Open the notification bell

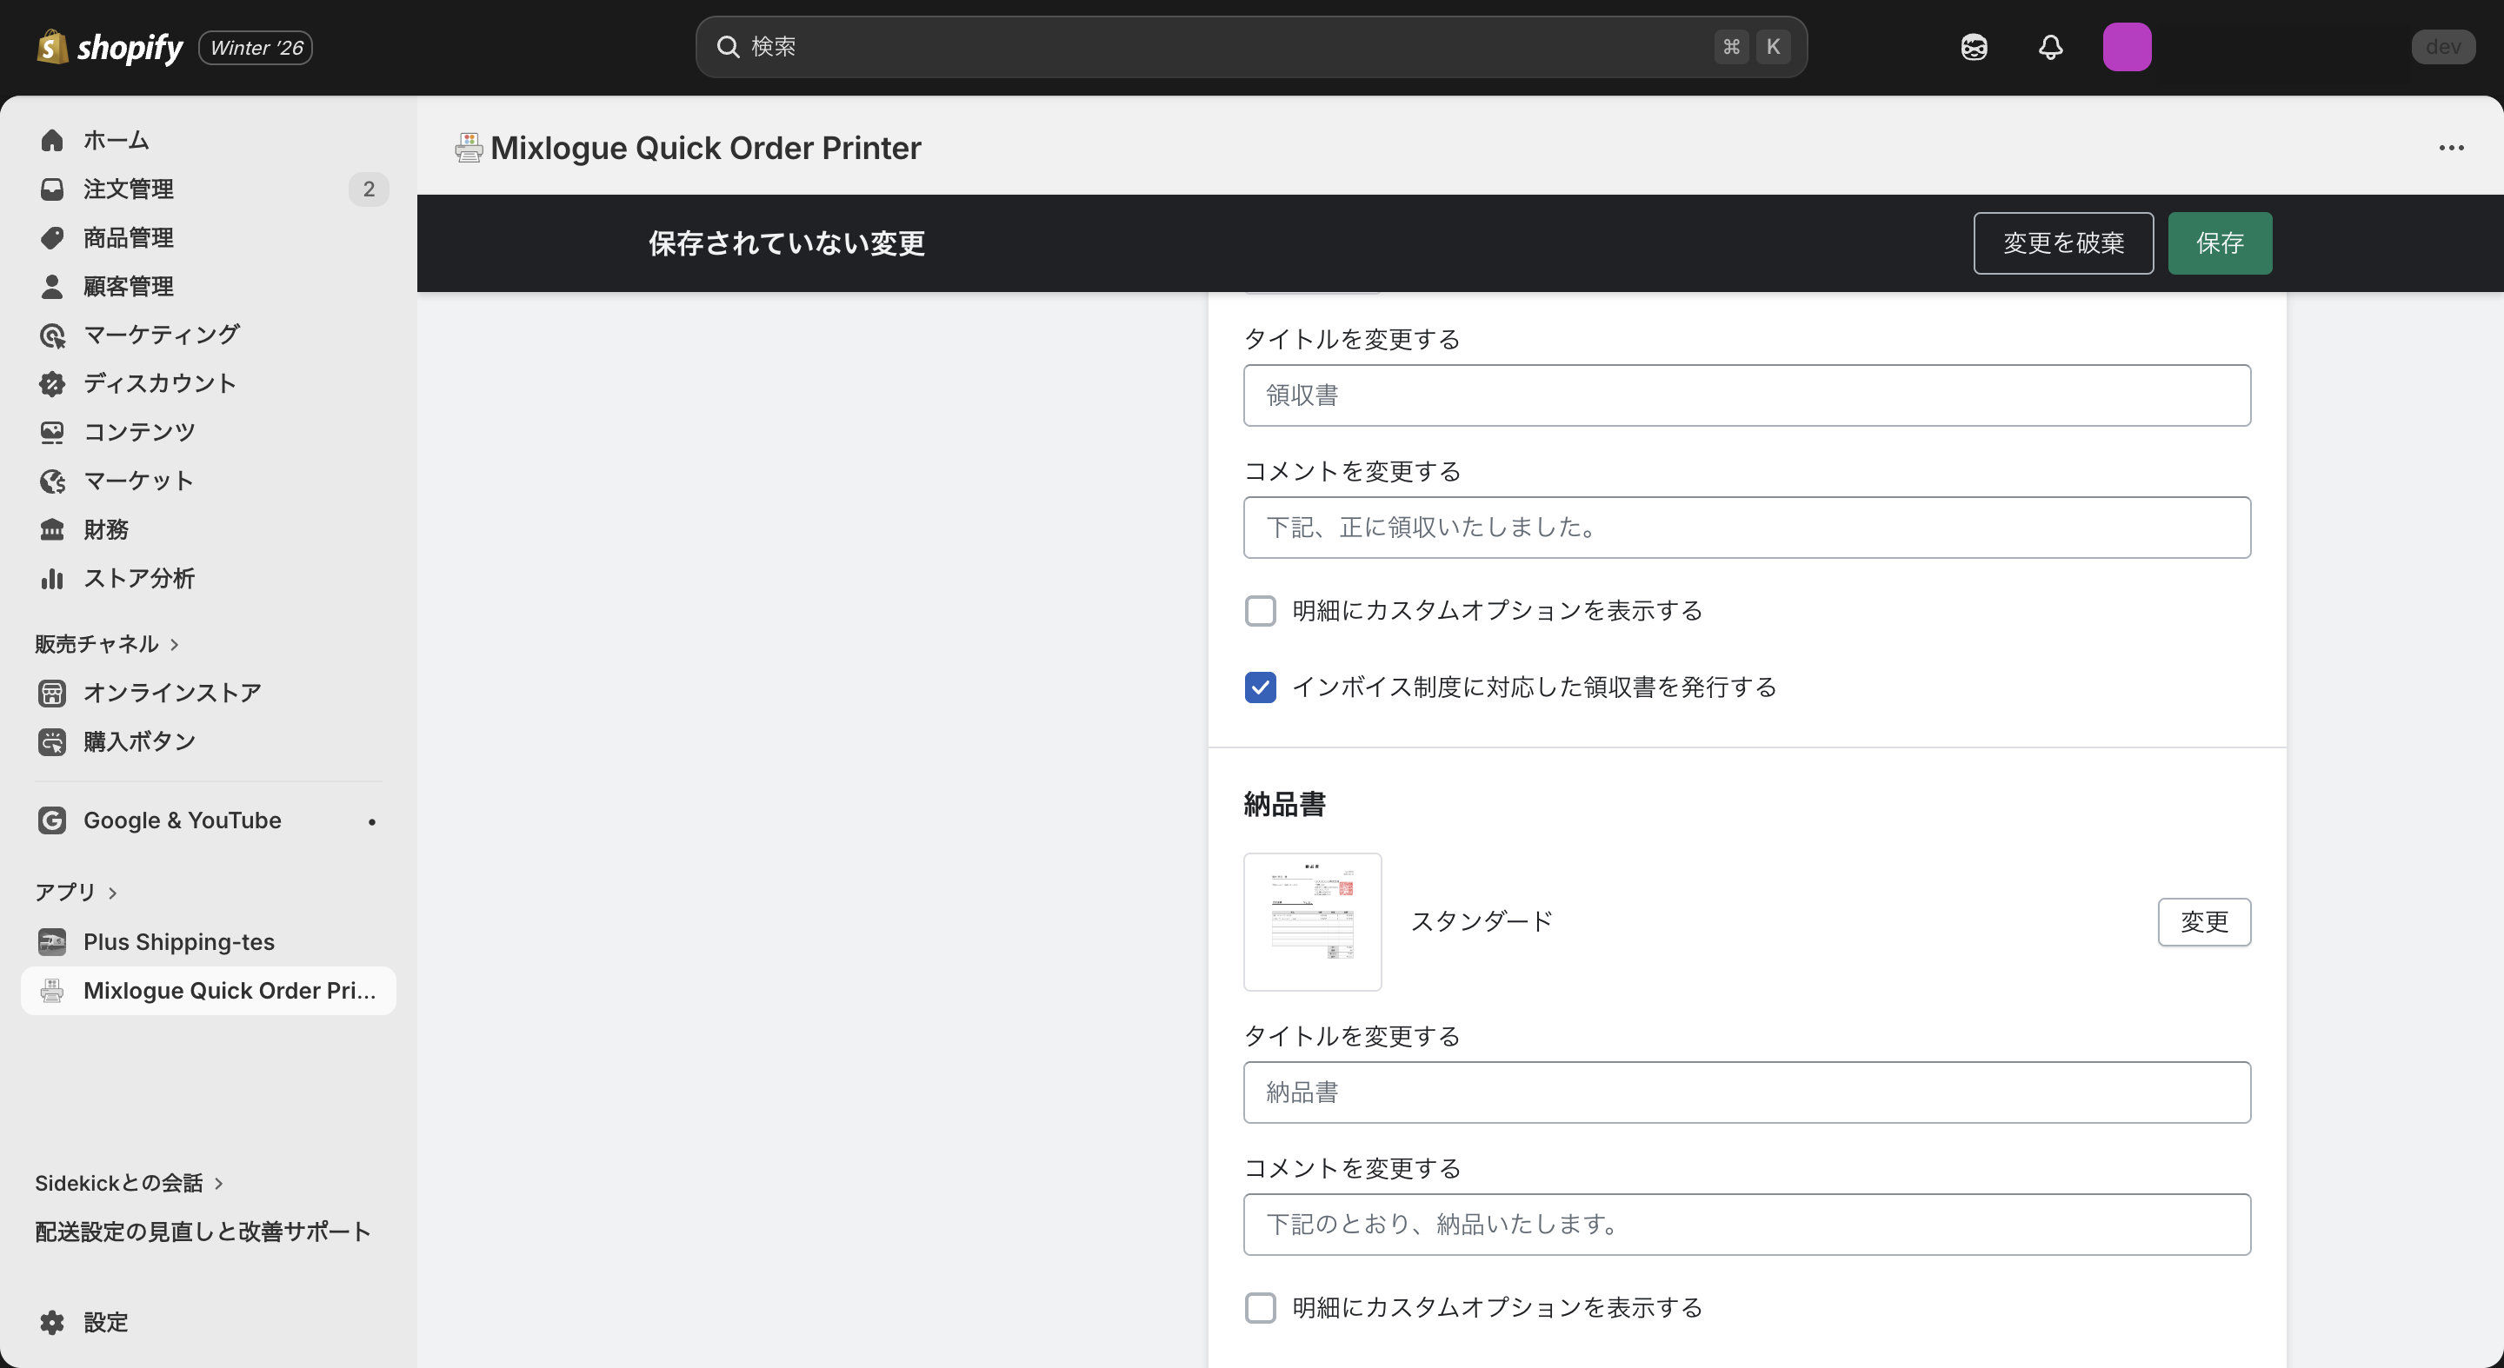click(x=2050, y=47)
